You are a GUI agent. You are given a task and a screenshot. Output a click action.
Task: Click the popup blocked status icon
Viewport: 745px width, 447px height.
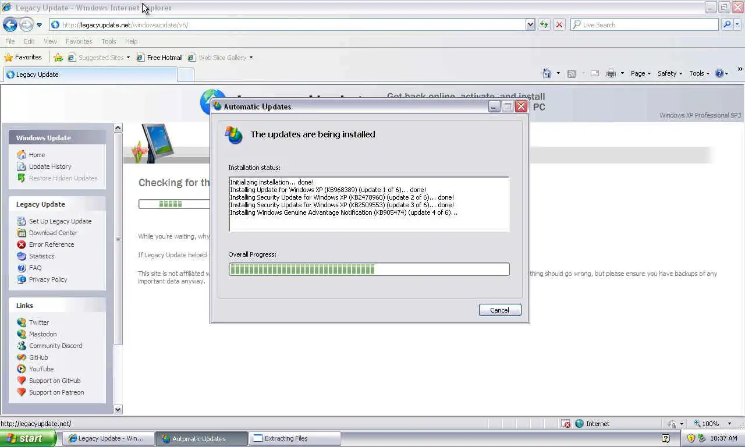566,424
